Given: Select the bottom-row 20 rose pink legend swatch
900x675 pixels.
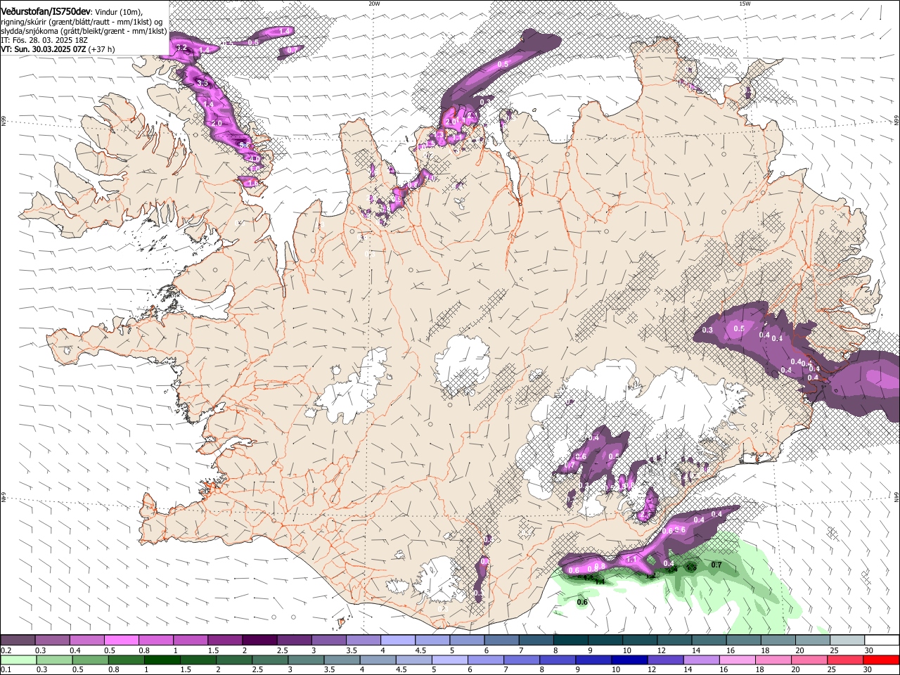Looking at the screenshot, I should (810, 660).
